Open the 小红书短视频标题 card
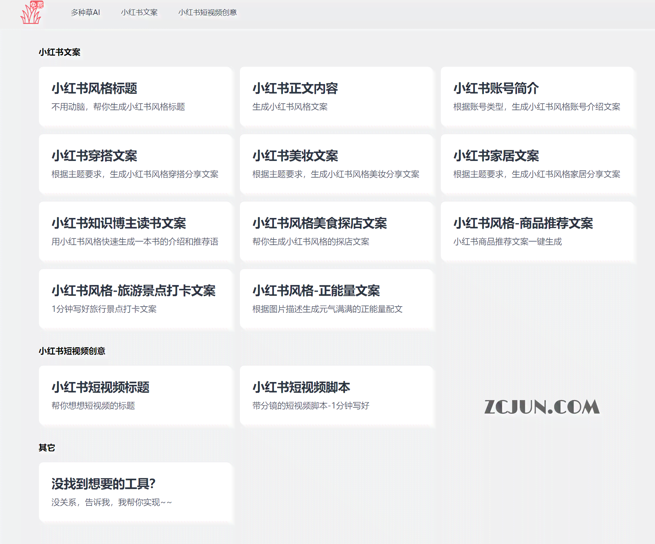The image size is (655, 544). click(135, 396)
